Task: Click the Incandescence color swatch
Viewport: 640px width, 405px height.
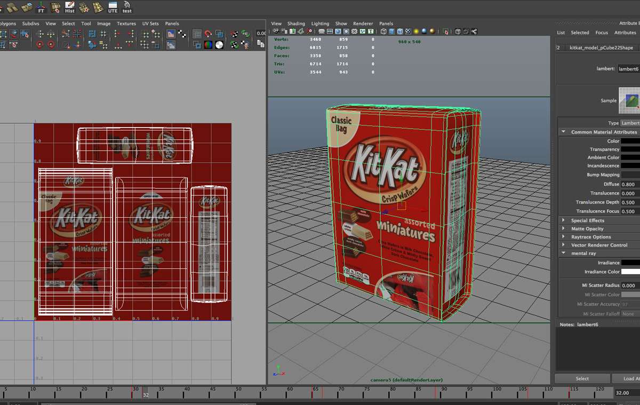Action: 630,165
